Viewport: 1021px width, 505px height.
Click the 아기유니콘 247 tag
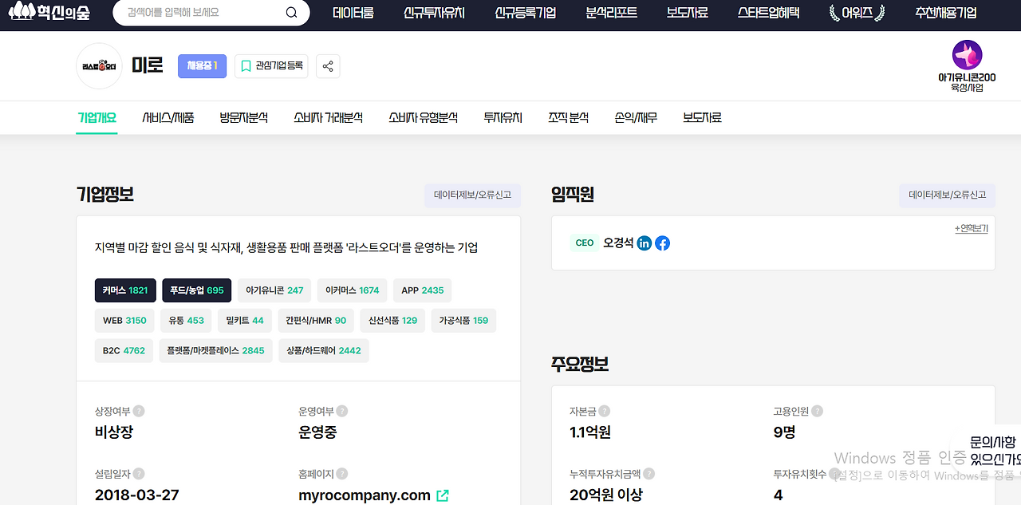click(x=274, y=290)
